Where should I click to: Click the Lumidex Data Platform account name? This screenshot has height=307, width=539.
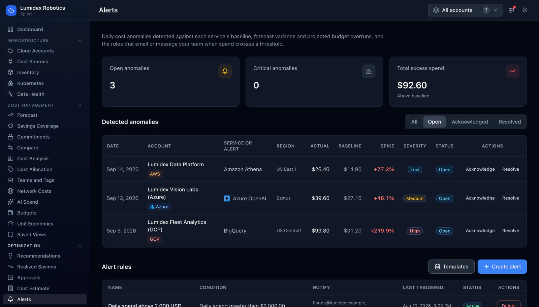click(176, 165)
